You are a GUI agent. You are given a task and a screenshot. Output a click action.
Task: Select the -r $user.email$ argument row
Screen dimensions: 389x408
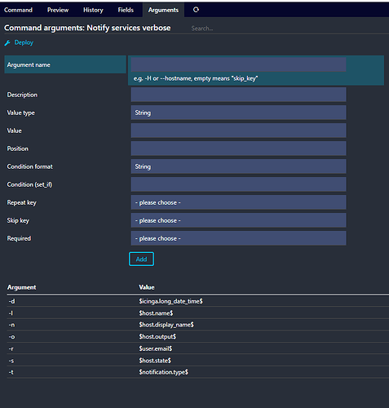[x=198, y=348]
